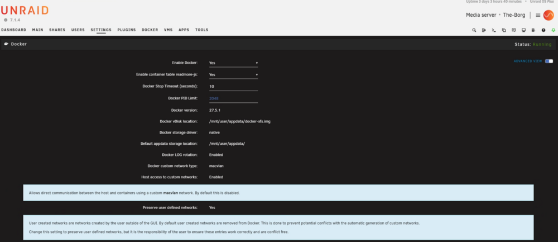This screenshot has width=558, height=242.
Task: Click the Host access to custom networks label
Action: 170,177
